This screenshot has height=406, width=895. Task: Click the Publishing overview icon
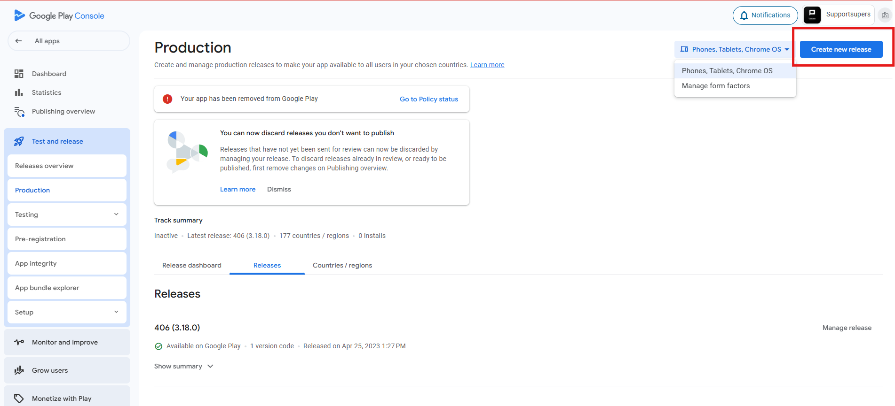pyautogui.click(x=19, y=112)
